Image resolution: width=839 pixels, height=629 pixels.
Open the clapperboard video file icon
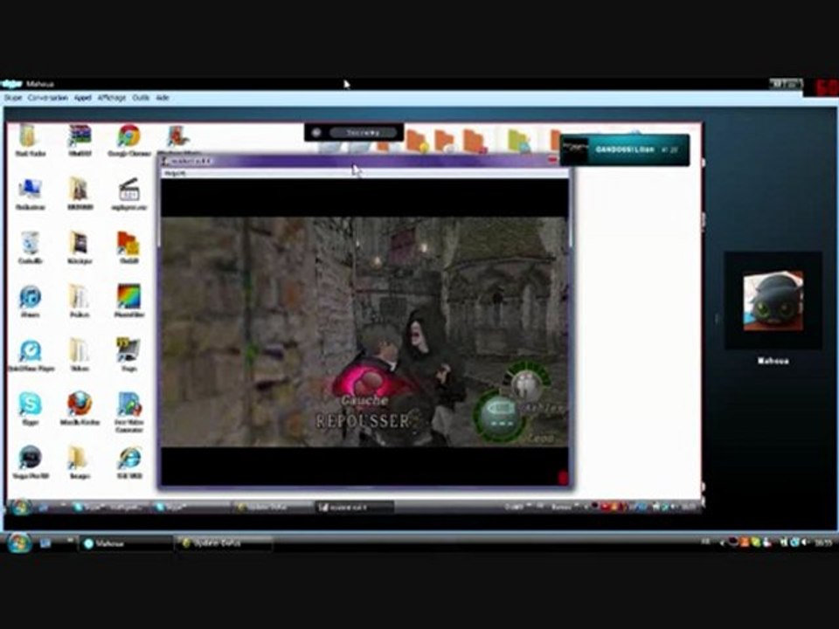(129, 194)
